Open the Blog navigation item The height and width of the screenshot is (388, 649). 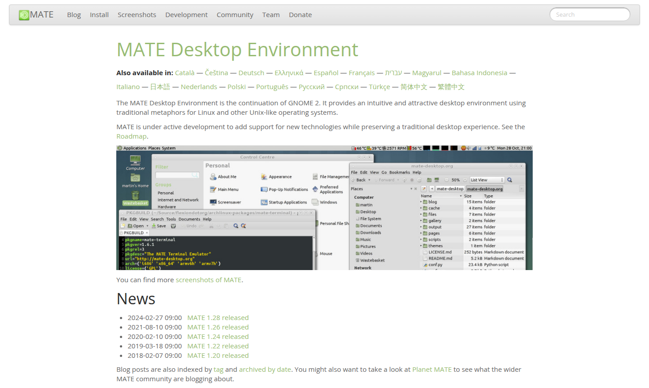[x=74, y=15]
